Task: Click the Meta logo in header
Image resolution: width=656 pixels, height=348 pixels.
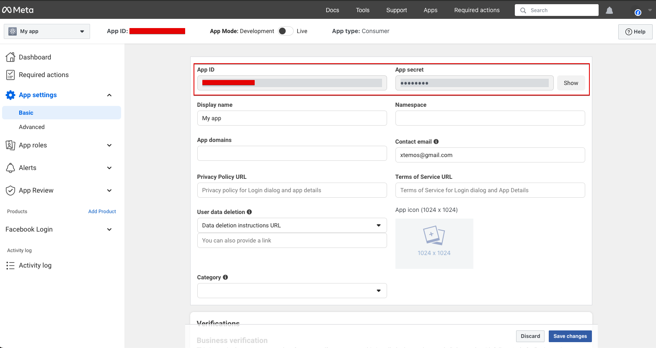Action: point(18,10)
